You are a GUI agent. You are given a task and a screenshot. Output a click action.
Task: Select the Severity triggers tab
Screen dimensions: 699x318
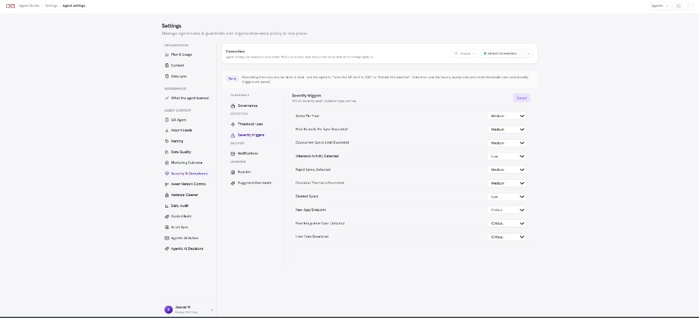coord(247,135)
